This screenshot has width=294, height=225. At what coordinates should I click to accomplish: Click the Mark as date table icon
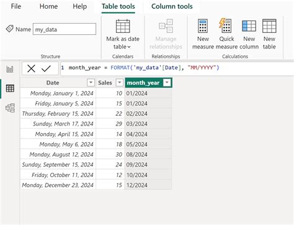click(x=123, y=26)
